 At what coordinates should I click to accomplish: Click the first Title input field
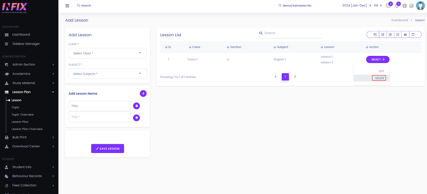tap(100, 106)
